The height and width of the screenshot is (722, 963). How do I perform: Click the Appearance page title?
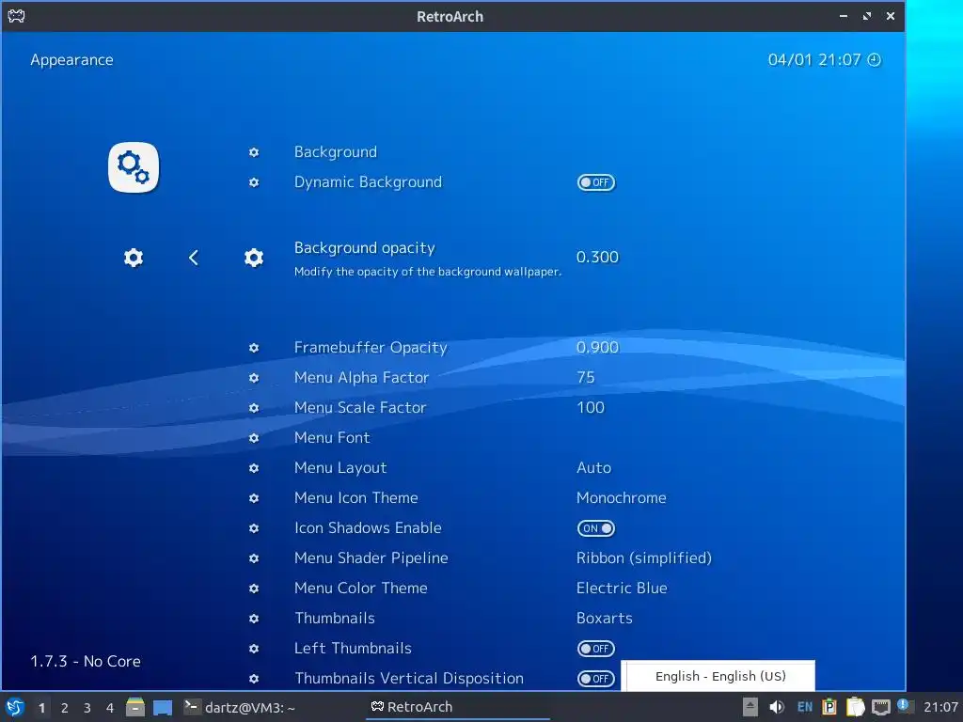71,59
